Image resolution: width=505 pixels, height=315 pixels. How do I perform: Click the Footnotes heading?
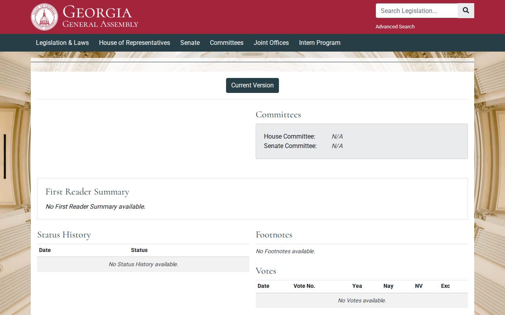click(x=274, y=235)
